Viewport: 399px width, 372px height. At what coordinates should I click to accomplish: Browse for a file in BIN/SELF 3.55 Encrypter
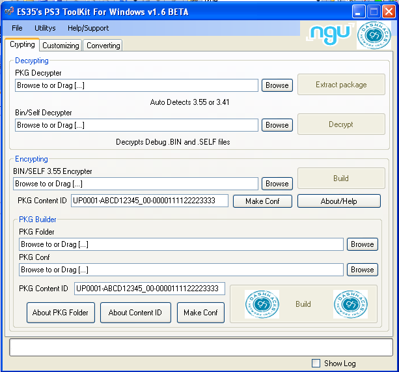point(277,184)
